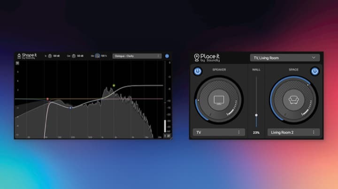Click the speaker dial level ticks
The width and height of the screenshot is (338, 189).
tap(232, 107)
